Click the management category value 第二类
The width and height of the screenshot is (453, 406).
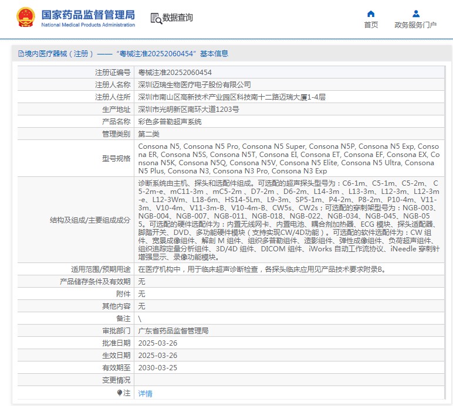[x=148, y=134]
